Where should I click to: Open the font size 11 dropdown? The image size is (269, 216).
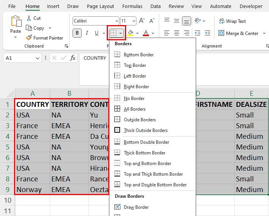(x=134, y=21)
